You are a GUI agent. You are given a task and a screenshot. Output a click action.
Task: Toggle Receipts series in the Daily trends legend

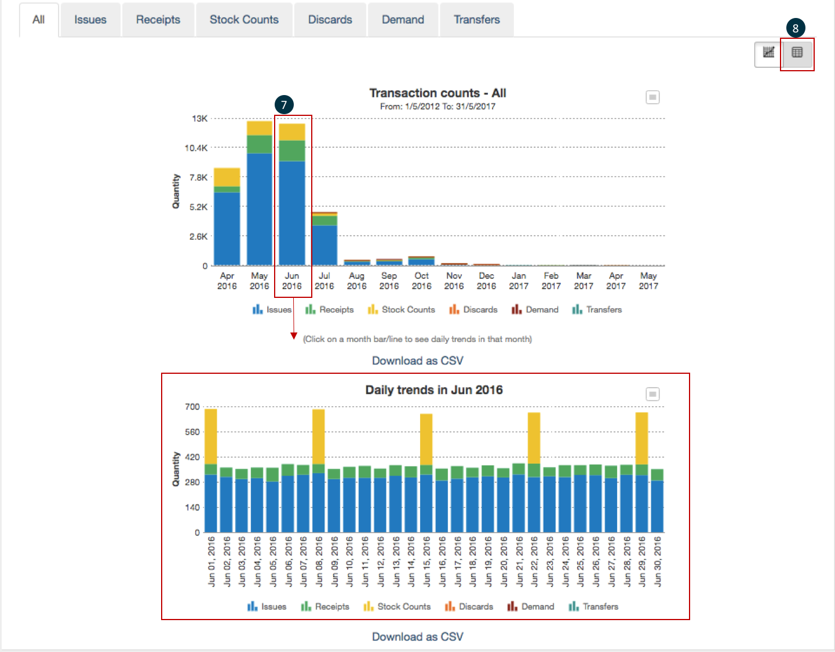coord(325,606)
